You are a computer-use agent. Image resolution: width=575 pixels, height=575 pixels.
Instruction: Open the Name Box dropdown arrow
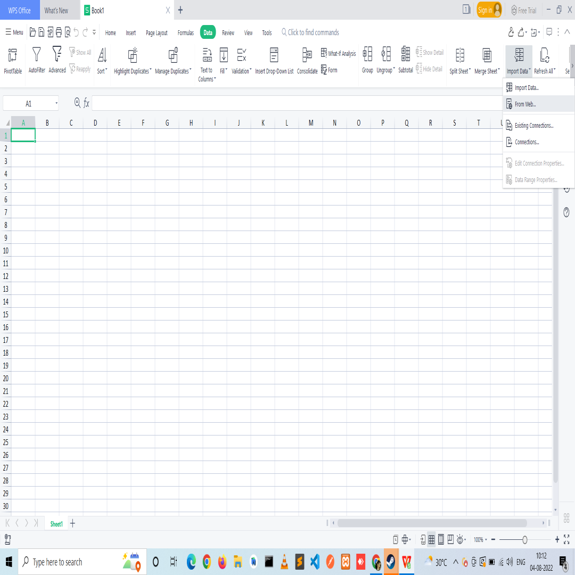[56, 103]
